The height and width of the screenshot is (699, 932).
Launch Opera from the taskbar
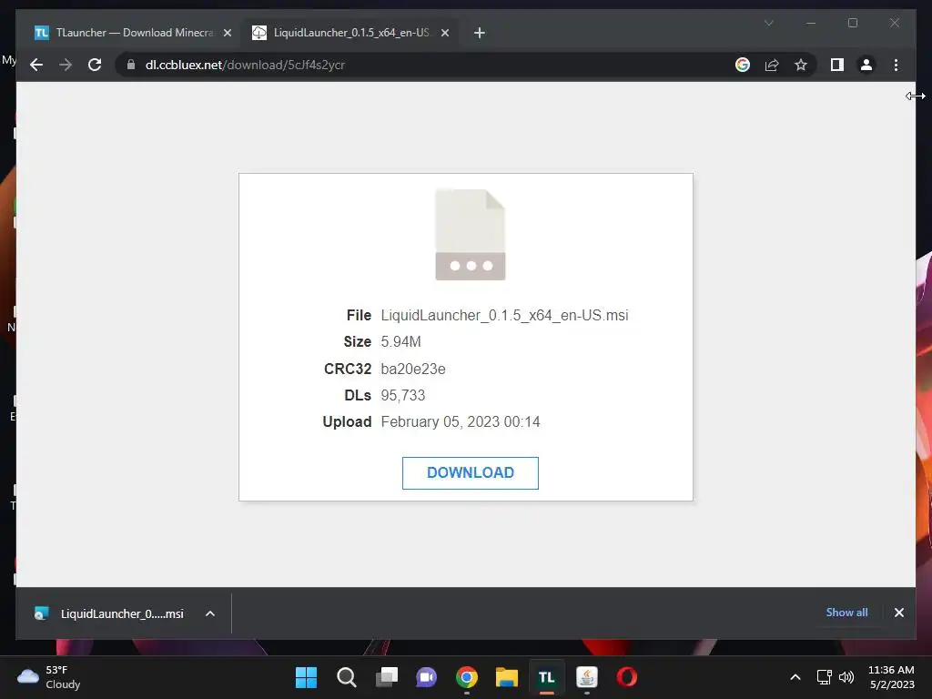pyautogui.click(x=627, y=677)
